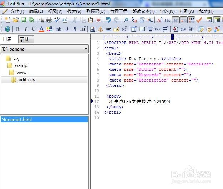
Task: Insert a SP span tag
Action: 191,29
